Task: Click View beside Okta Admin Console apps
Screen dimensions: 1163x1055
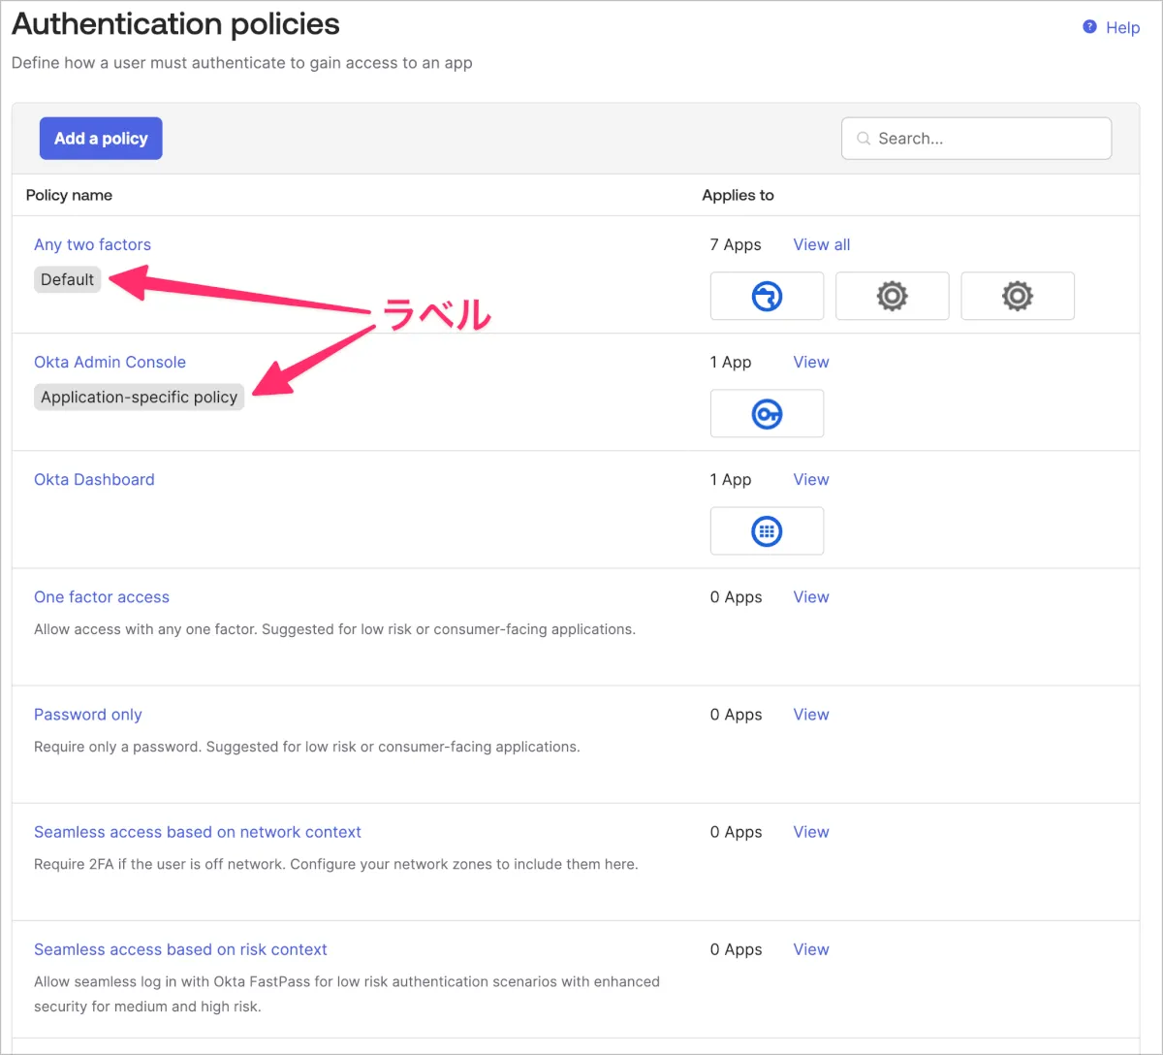Action: click(811, 362)
